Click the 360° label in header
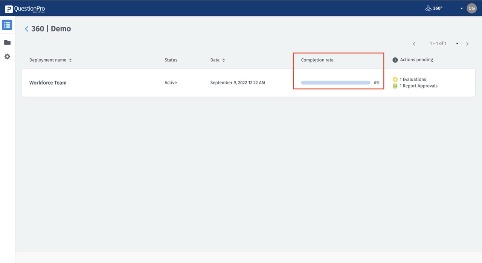 (438, 8)
